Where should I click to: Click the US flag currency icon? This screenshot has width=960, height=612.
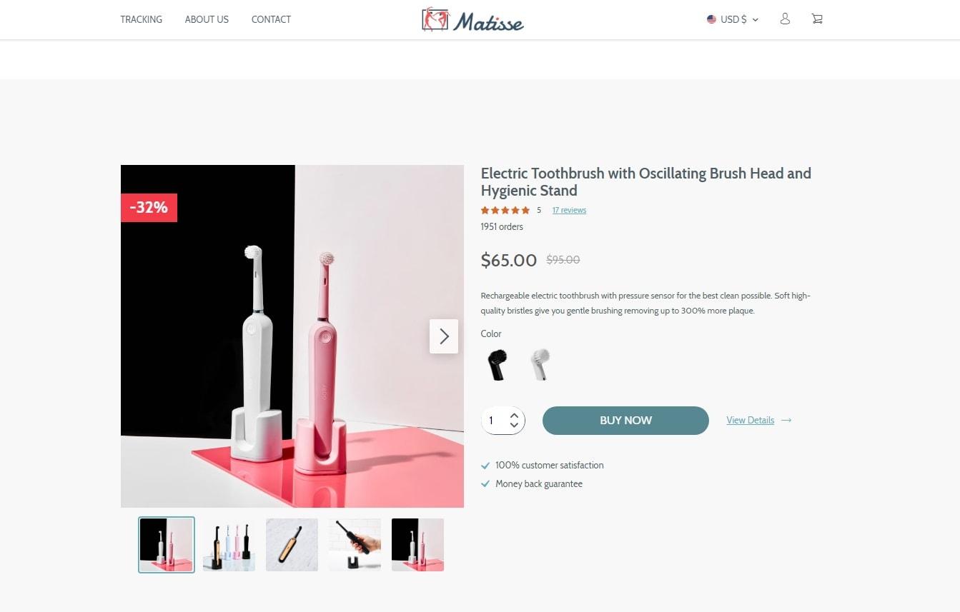[711, 19]
